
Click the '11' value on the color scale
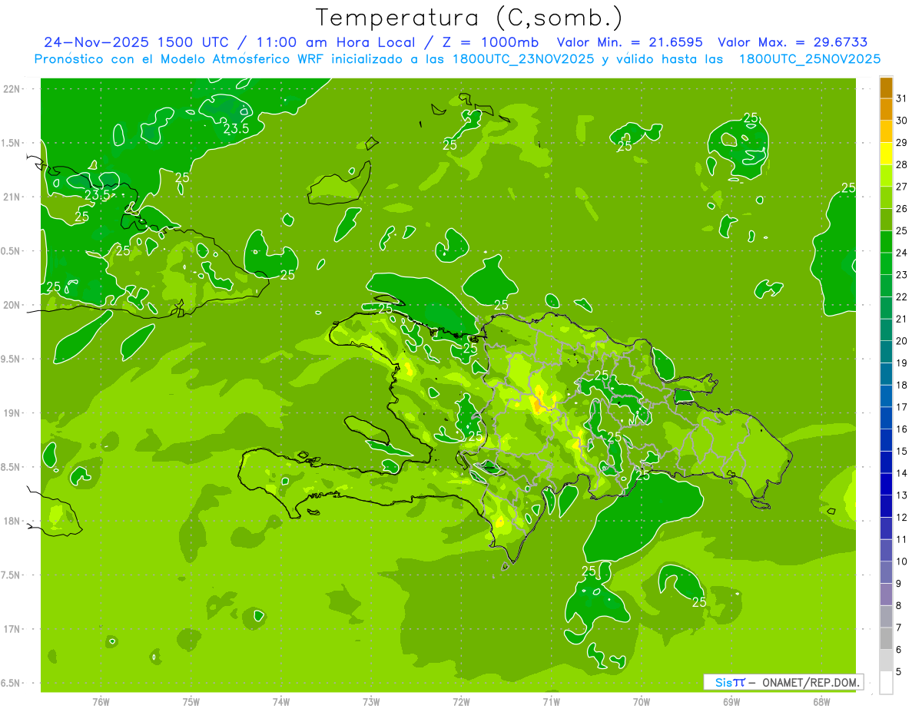(902, 539)
